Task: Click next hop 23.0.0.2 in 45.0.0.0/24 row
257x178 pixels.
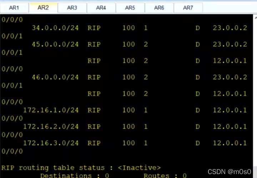Action: [230, 44]
